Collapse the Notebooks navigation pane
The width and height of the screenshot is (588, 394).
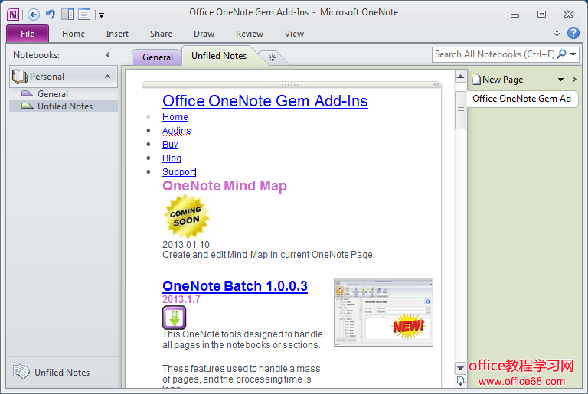(x=108, y=55)
